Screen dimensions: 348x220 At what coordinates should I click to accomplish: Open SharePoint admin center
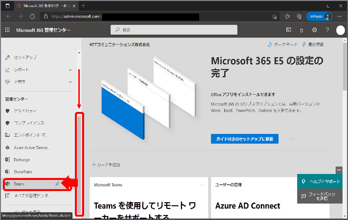23,172
